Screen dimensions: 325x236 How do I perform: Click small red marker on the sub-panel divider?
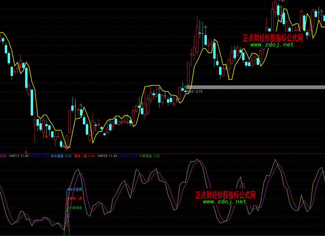click(x=25, y=151)
